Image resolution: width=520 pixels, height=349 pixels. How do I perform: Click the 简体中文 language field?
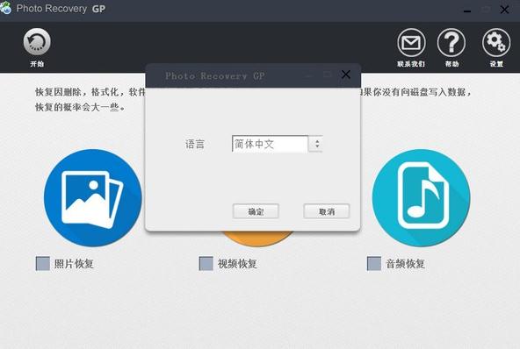270,144
